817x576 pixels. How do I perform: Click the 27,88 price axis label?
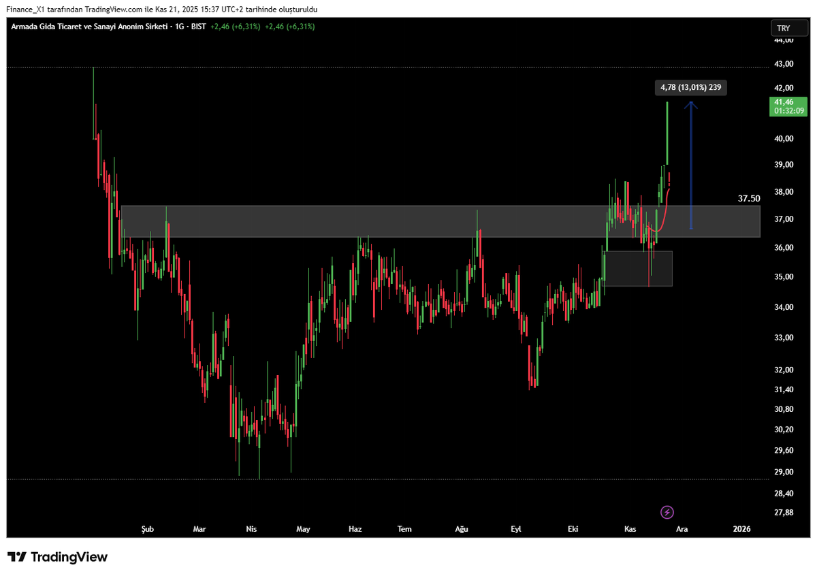pos(784,513)
